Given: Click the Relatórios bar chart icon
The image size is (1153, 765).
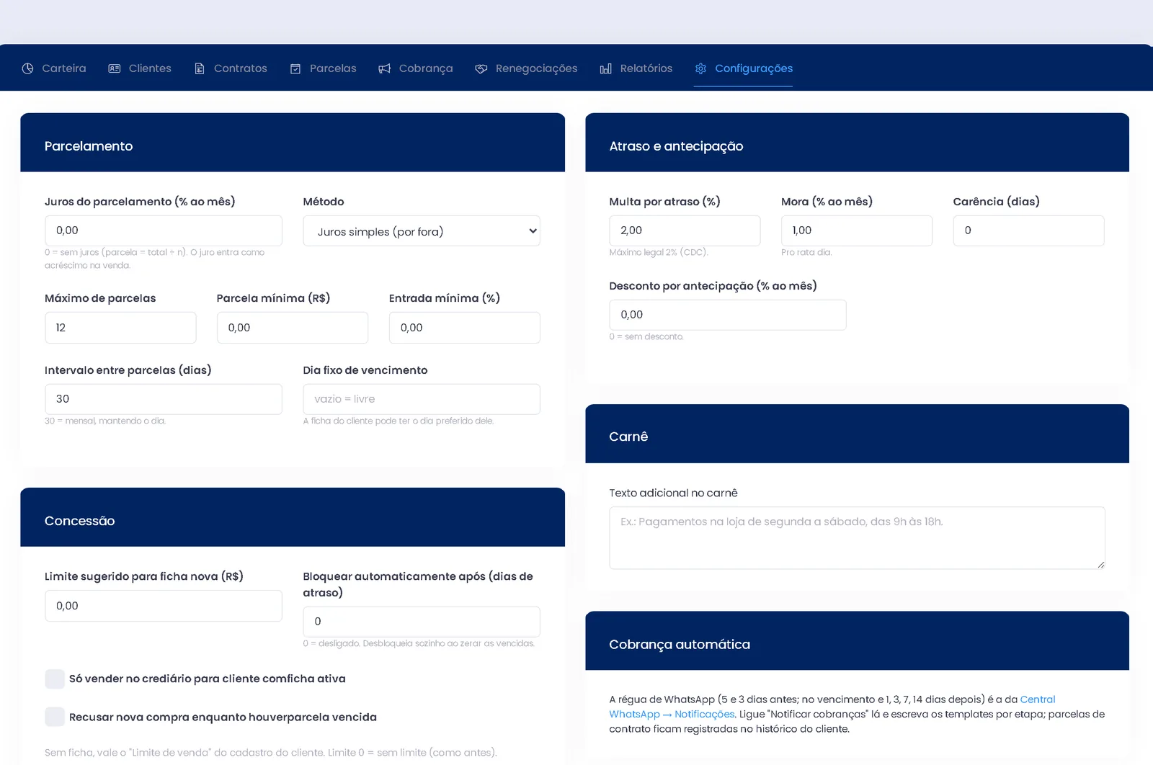Looking at the screenshot, I should tap(606, 68).
